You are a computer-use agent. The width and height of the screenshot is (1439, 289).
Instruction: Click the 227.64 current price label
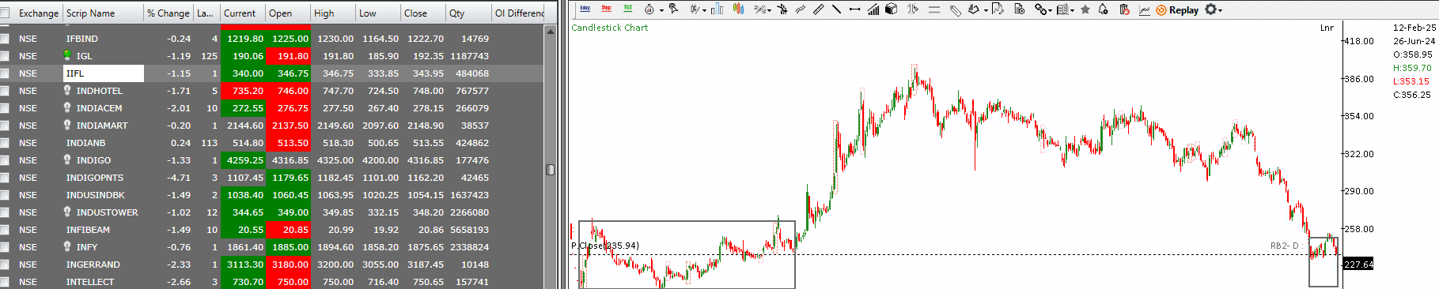tap(1358, 265)
